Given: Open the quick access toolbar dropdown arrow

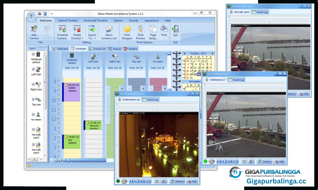Looking at the screenshot, I should (52, 14).
